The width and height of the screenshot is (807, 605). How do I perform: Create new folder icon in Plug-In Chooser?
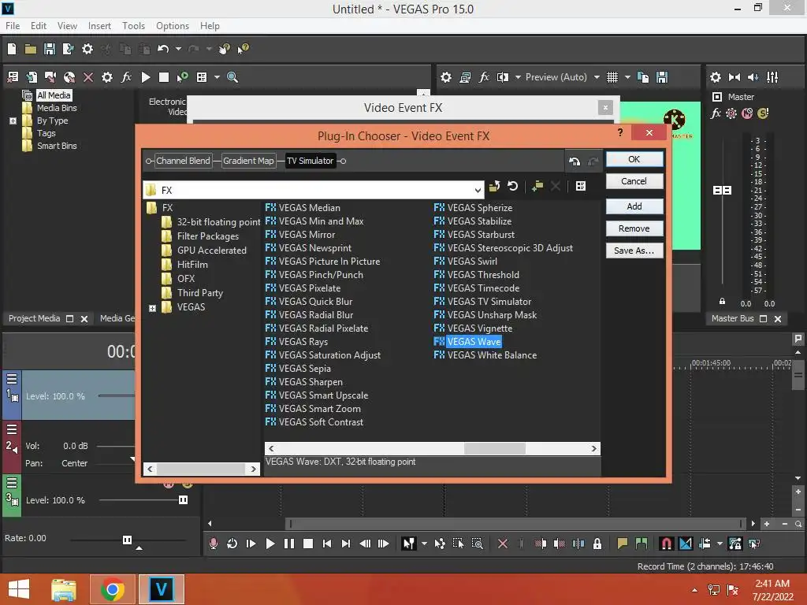click(x=537, y=186)
